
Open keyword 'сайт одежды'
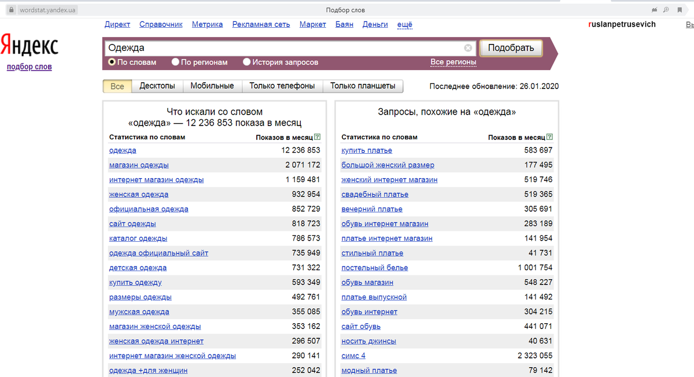tap(132, 224)
